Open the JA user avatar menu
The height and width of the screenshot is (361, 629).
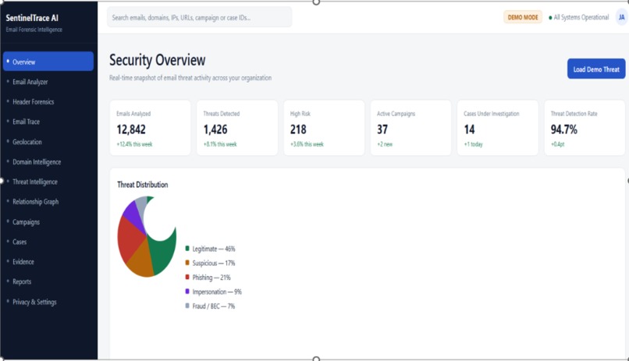coord(621,17)
